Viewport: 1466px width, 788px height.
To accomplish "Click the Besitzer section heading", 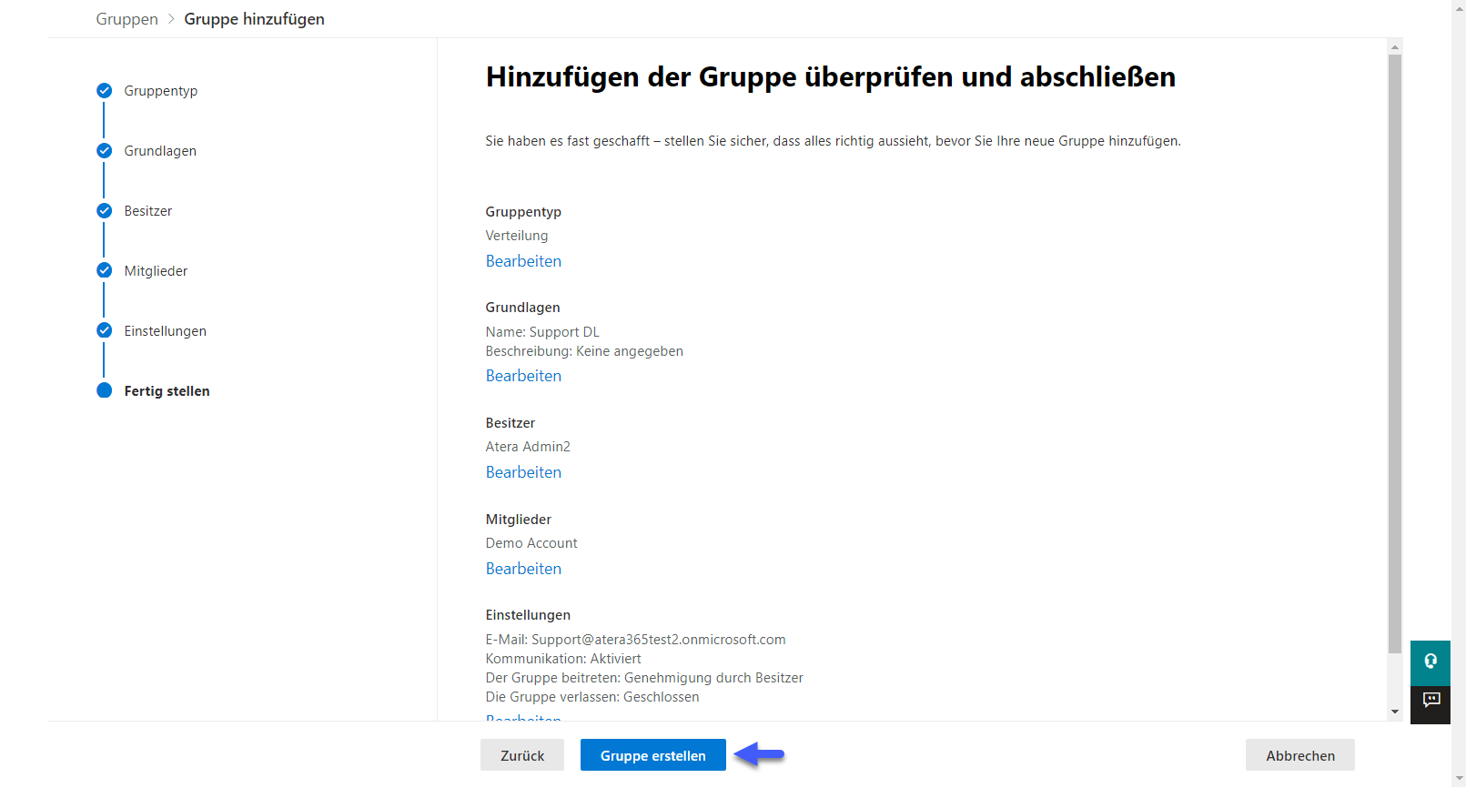I will tap(511, 423).
